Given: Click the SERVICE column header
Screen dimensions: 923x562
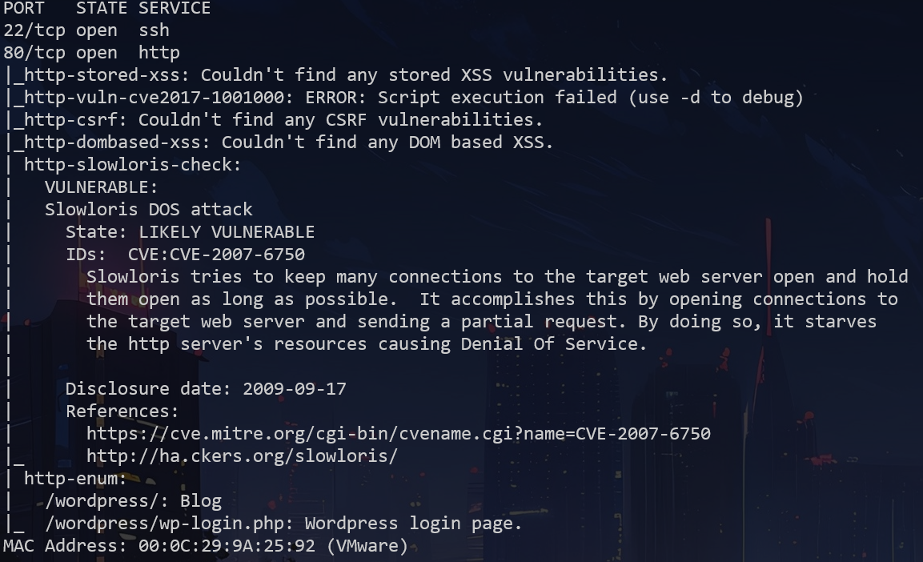Looking at the screenshot, I should [175, 8].
